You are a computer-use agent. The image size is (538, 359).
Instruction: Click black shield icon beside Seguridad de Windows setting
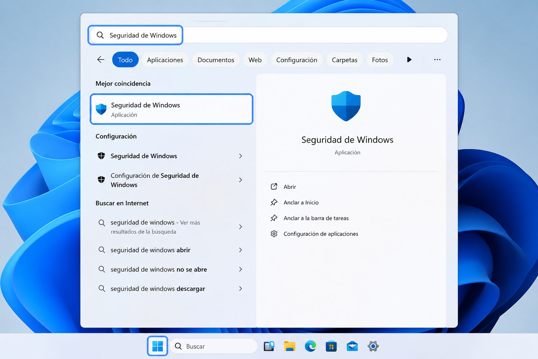[101, 156]
